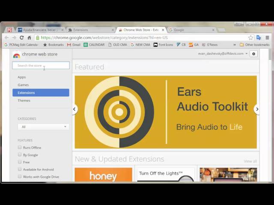Open the starred Bookmarks shortcut
Viewport: 274px width, 205px height.
pos(54,45)
